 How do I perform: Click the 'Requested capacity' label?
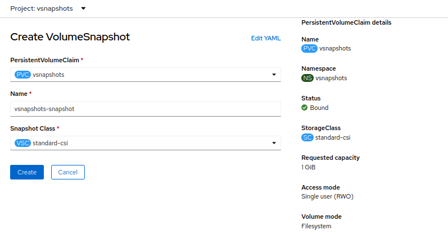[x=331, y=158]
